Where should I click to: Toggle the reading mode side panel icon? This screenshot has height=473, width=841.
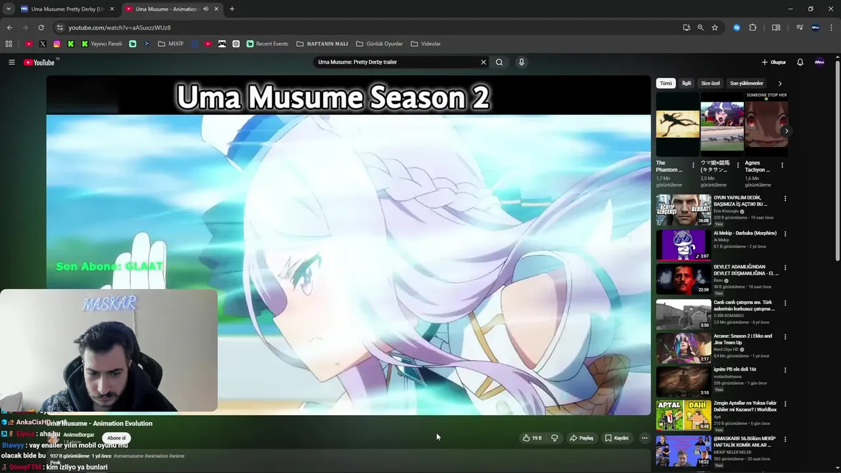[x=776, y=28]
